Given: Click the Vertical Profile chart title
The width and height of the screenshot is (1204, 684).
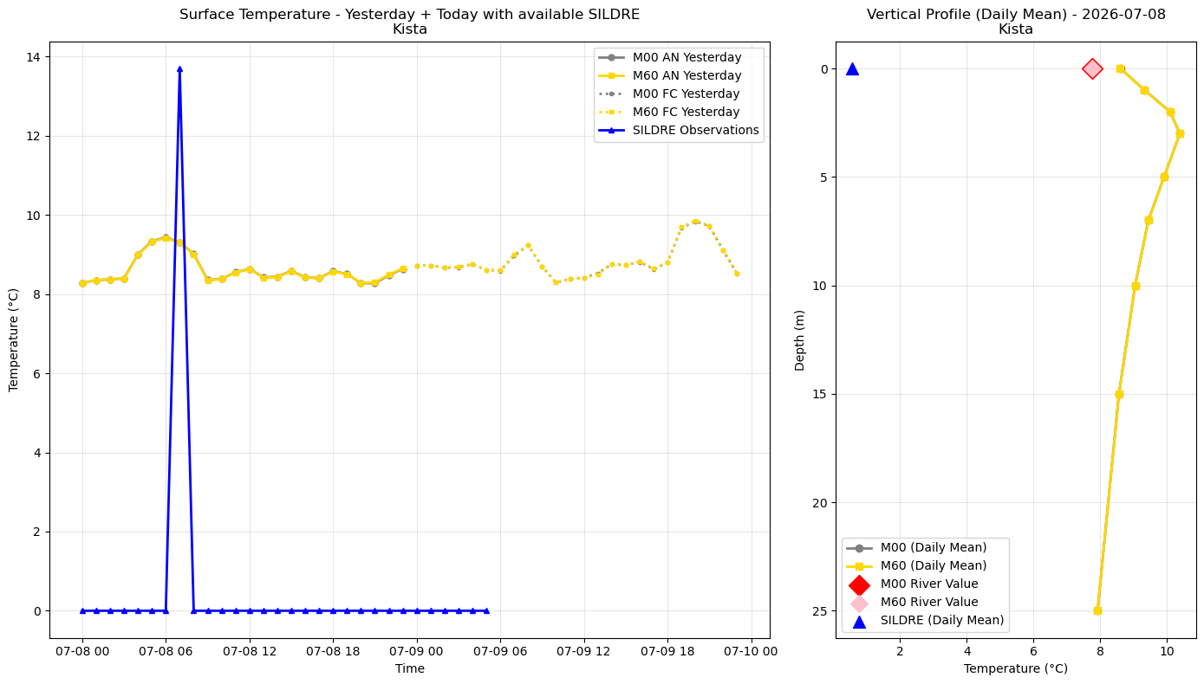Looking at the screenshot, I should pos(1016,22).
